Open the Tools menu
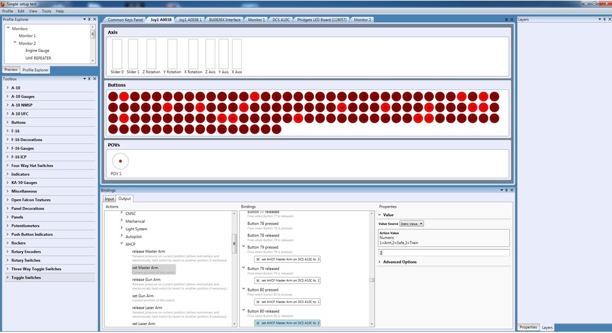The image size is (612, 333). pos(47,11)
